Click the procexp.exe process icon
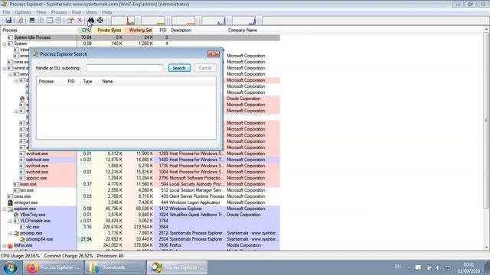 click(x=16, y=233)
